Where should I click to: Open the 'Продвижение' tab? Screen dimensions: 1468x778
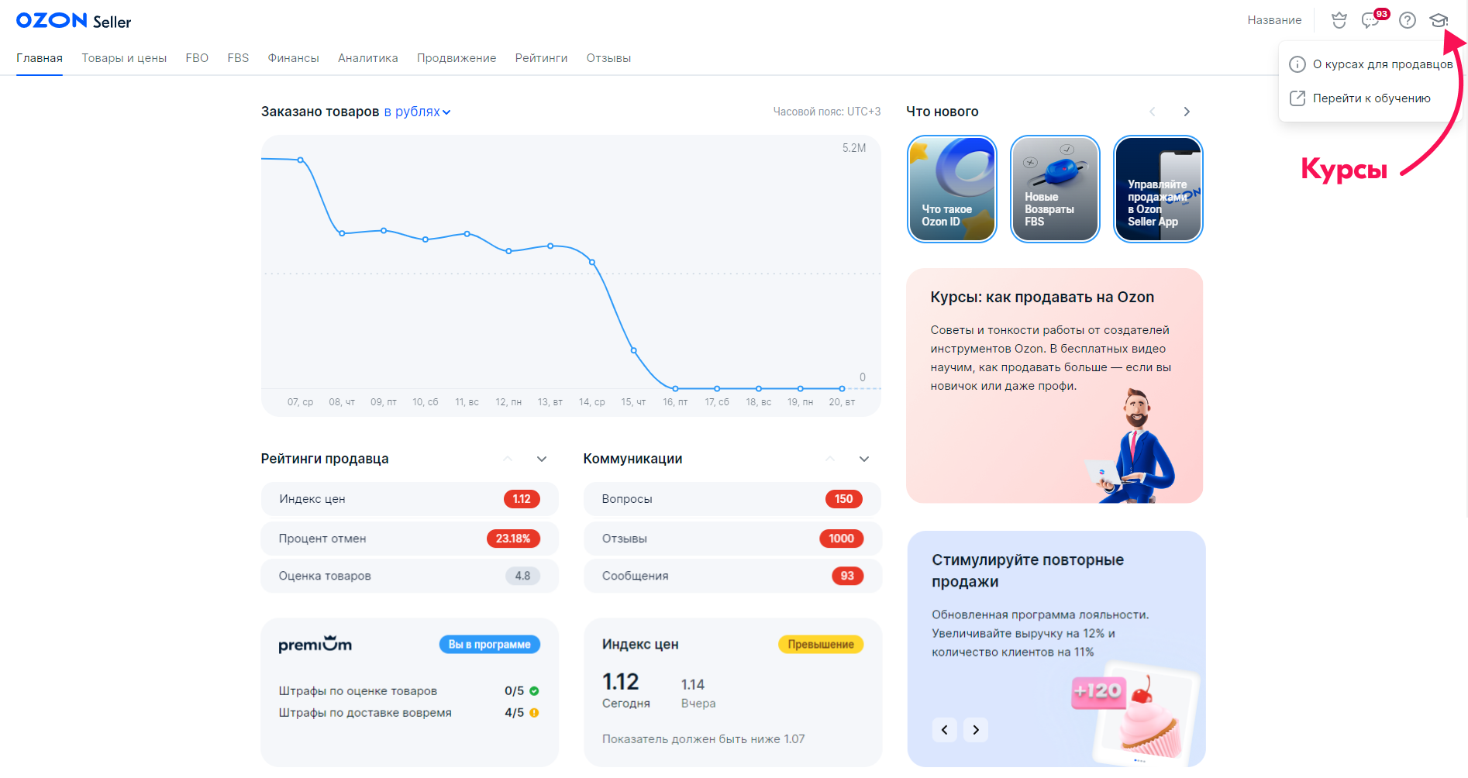pos(457,58)
